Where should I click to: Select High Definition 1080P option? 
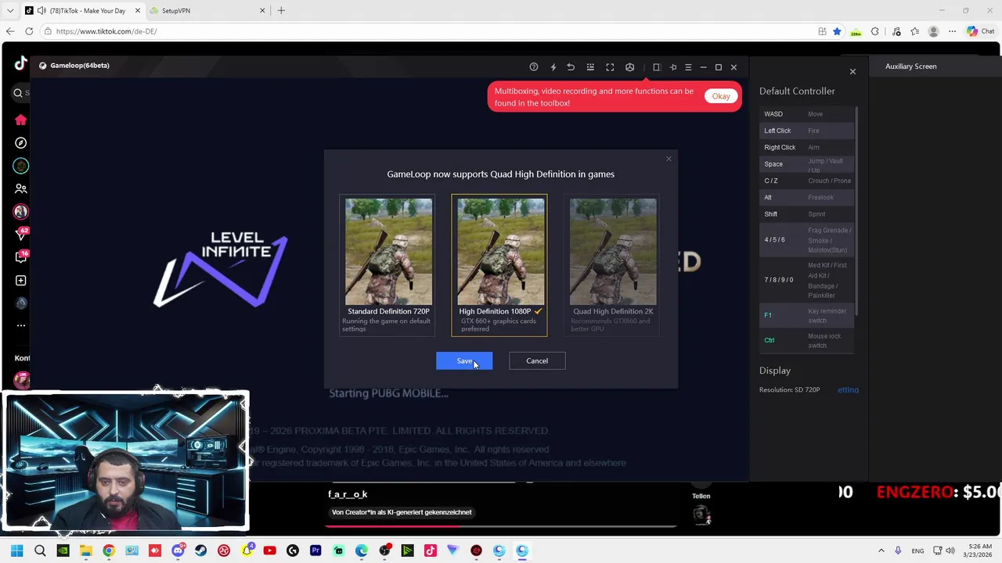tap(499, 265)
